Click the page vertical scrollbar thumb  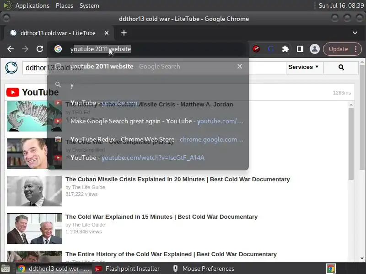362,117
